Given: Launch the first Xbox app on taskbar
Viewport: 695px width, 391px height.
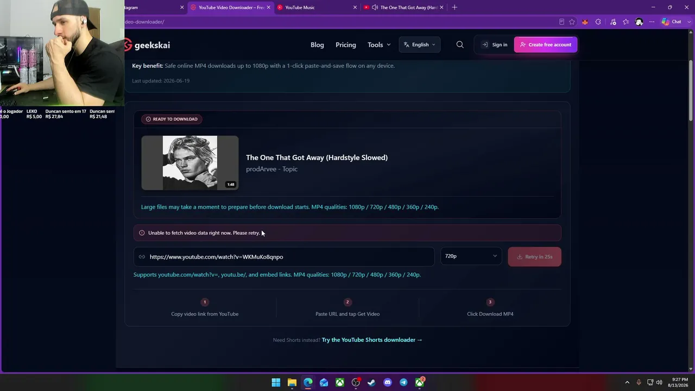Looking at the screenshot, I should 339,382.
